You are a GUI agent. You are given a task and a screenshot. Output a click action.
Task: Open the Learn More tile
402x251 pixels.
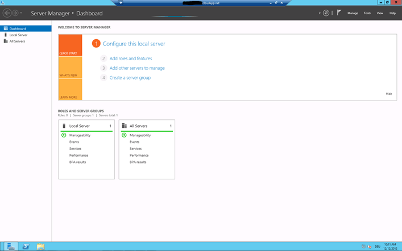tap(70, 89)
